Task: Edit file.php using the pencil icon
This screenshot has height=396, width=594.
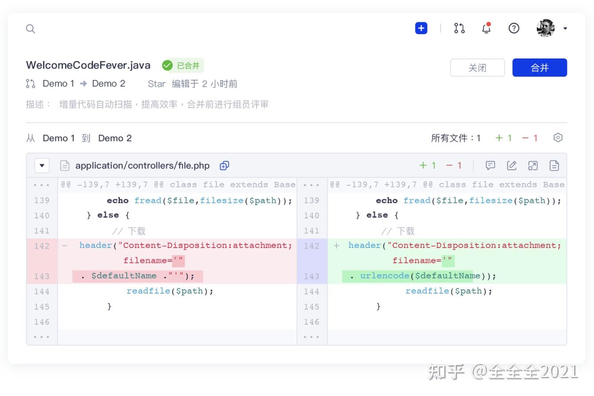Action: (512, 165)
